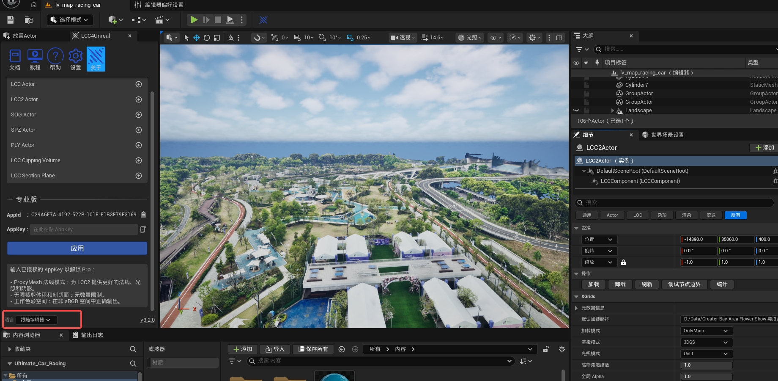Click the blue 应用 apply button
The width and height of the screenshot is (778, 381).
click(77, 248)
